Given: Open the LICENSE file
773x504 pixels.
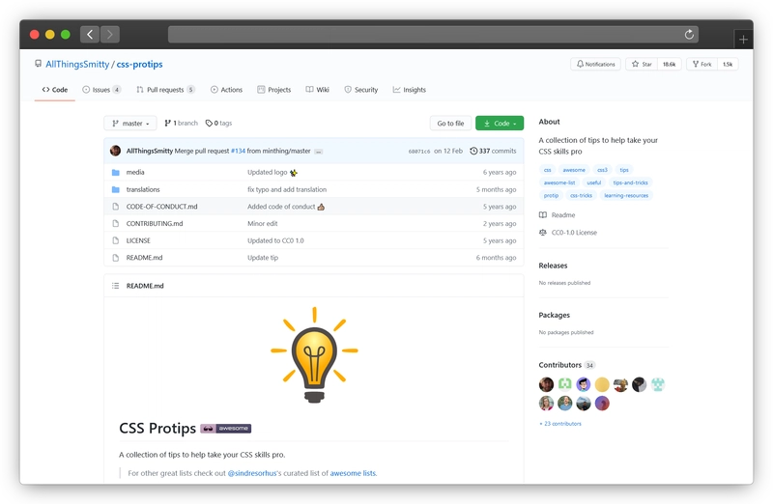Looking at the screenshot, I should point(138,240).
